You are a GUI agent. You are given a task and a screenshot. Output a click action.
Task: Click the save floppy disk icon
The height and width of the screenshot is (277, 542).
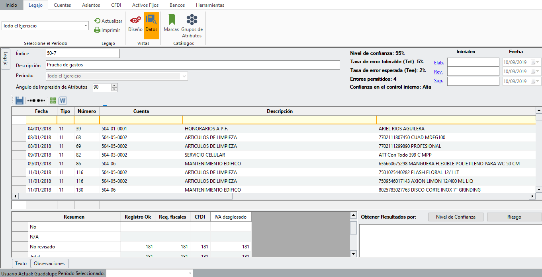(20, 101)
